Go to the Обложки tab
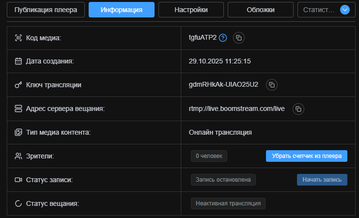359x218 pixels. (261, 10)
